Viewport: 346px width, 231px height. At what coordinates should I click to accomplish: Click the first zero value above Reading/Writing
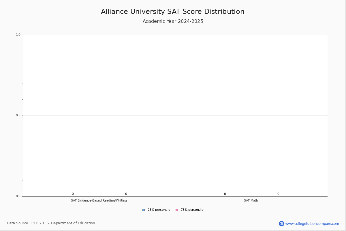tap(73, 194)
